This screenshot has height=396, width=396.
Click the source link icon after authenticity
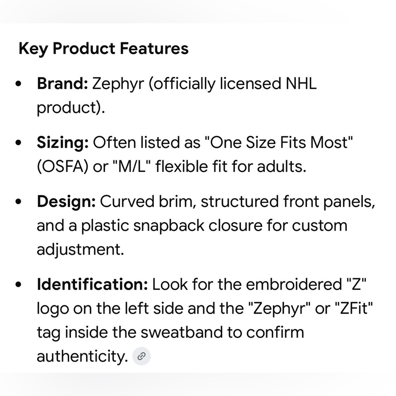141,356
